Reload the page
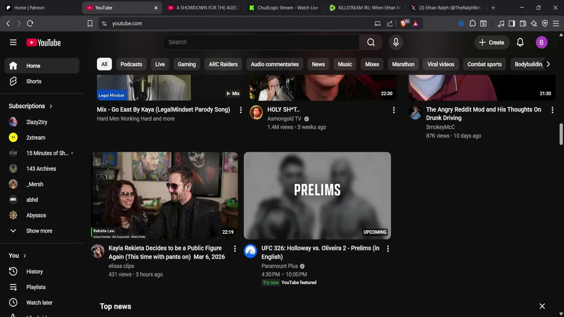Image resolution: width=564 pixels, height=317 pixels. point(30,23)
